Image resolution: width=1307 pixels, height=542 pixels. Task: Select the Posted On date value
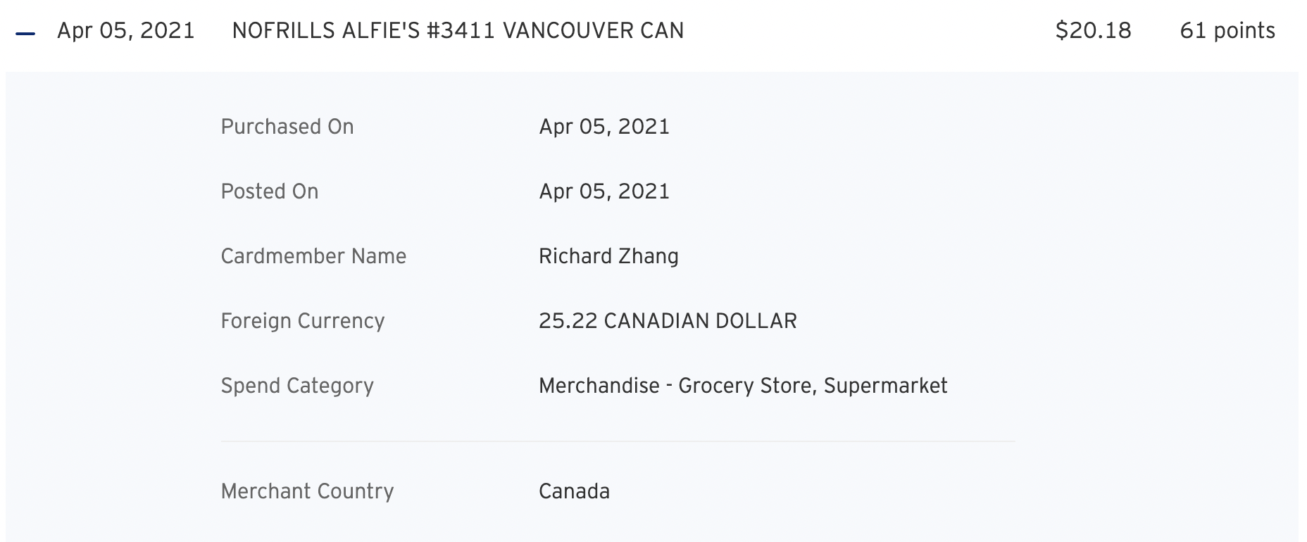click(x=604, y=191)
